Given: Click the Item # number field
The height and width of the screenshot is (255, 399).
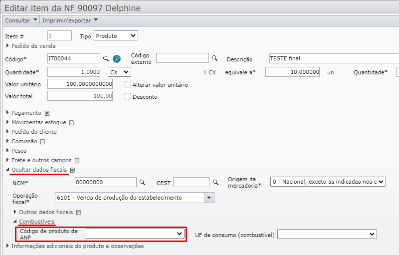Looking at the screenshot, I should coord(59,35).
